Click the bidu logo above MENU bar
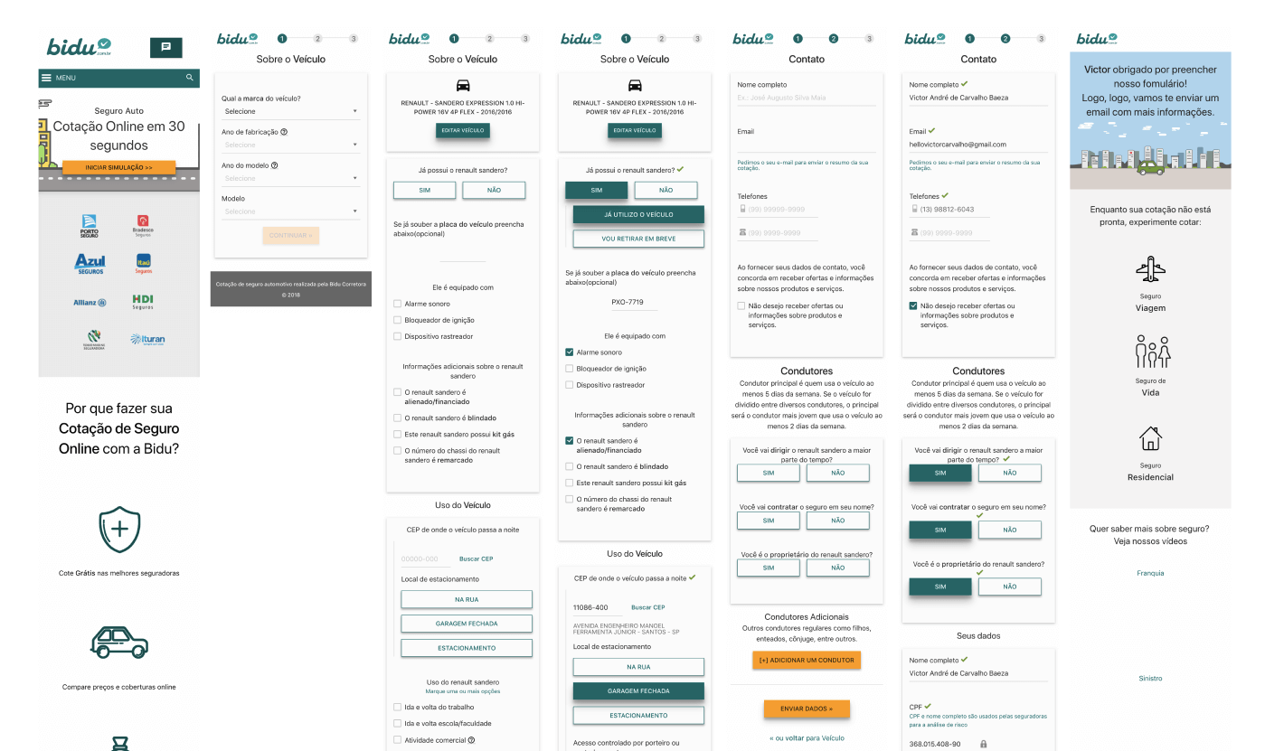 coord(80,45)
